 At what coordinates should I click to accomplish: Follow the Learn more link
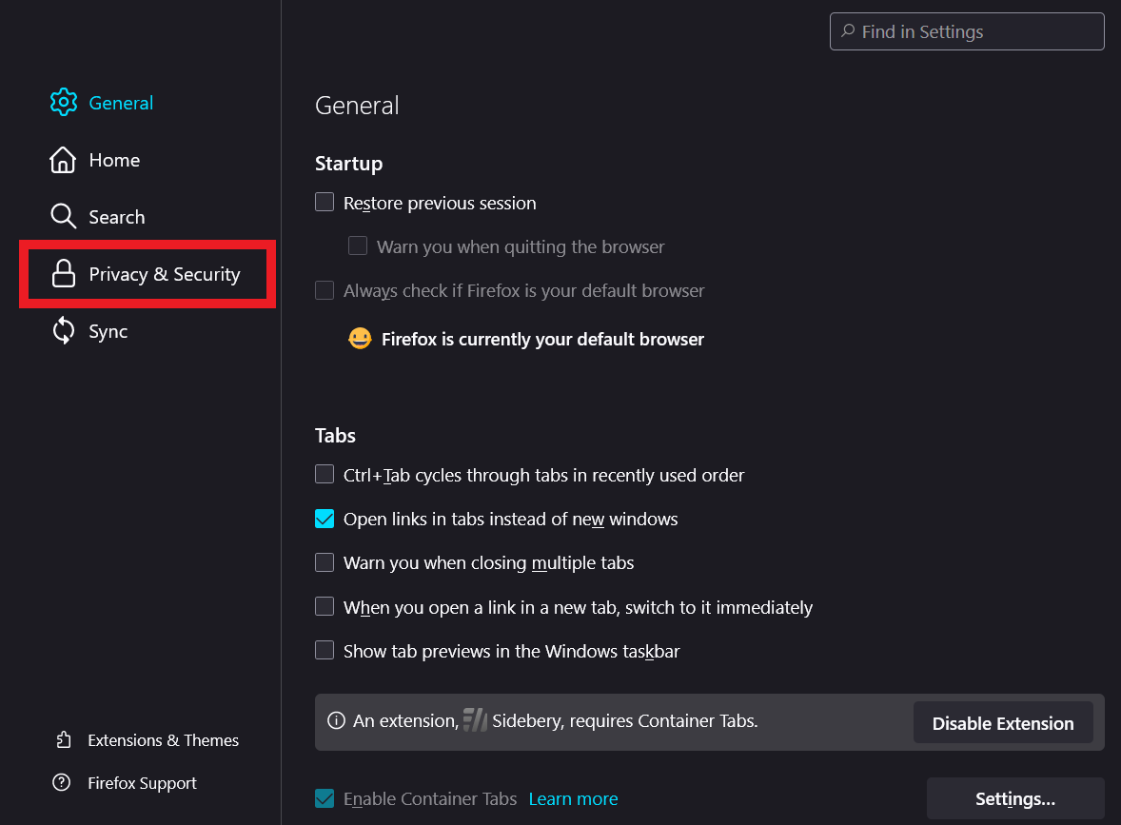tap(573, 798)
